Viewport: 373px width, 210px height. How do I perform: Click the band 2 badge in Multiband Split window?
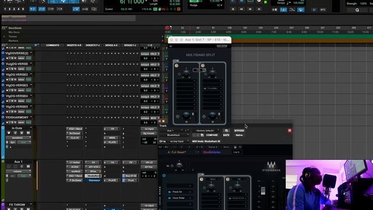pos(203,65)
